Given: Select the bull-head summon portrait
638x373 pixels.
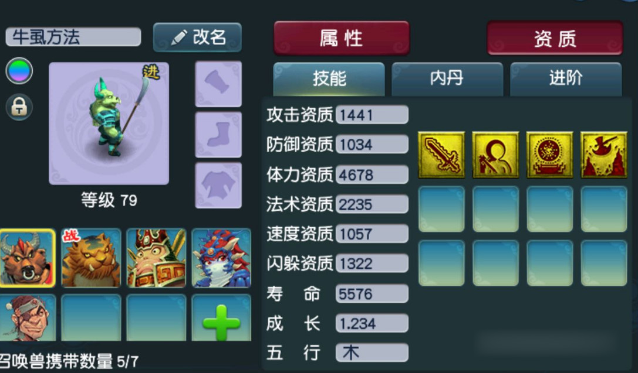Looking at the screenshot, I should (x=27, y=258).
